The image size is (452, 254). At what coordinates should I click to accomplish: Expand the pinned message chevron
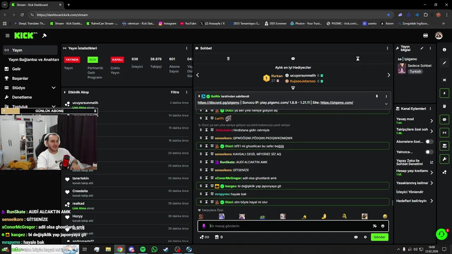coord(386,104)
